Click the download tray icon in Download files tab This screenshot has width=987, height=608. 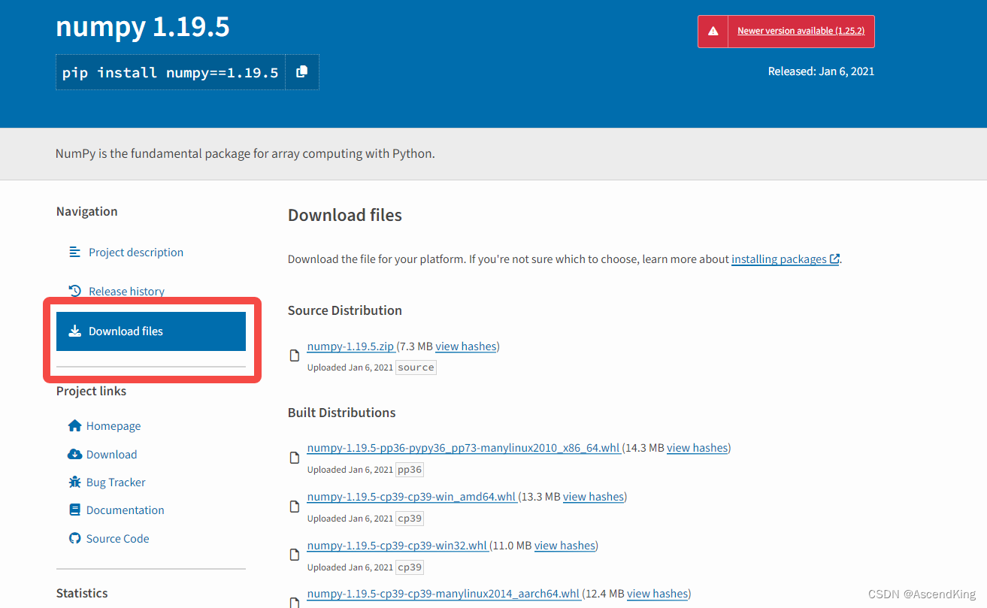[74, 331]
